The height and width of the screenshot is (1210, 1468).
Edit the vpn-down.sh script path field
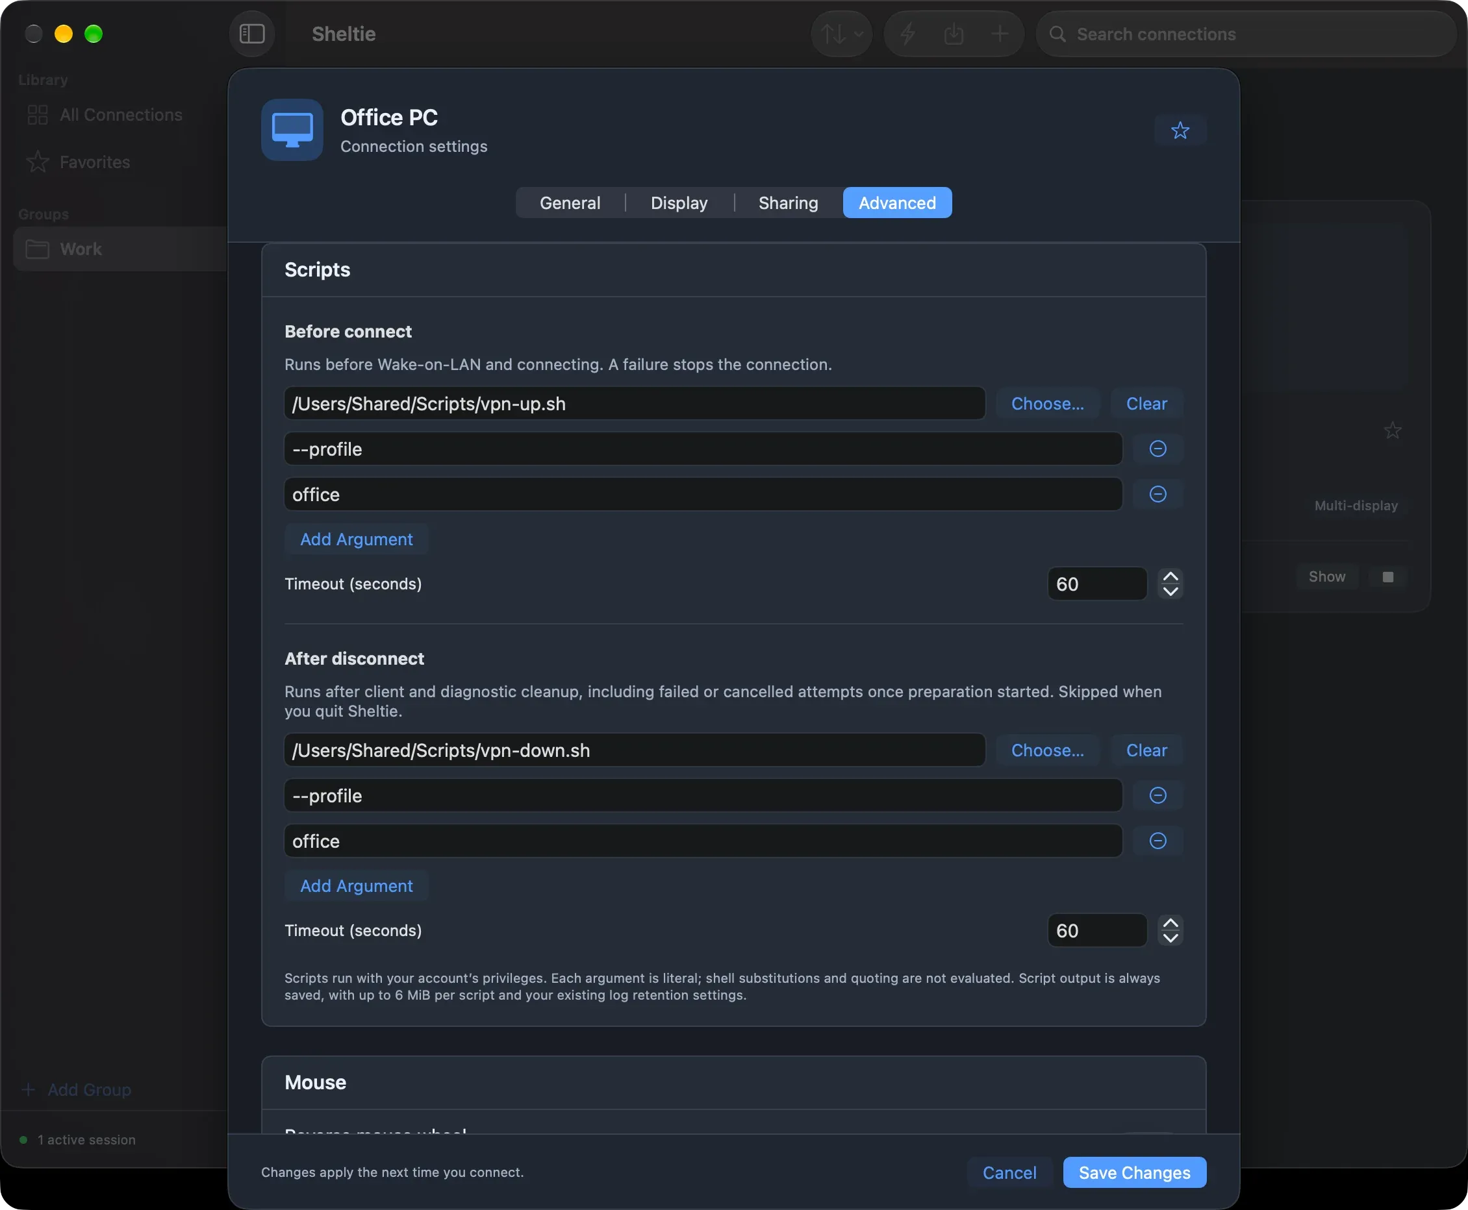click(635, 750)
